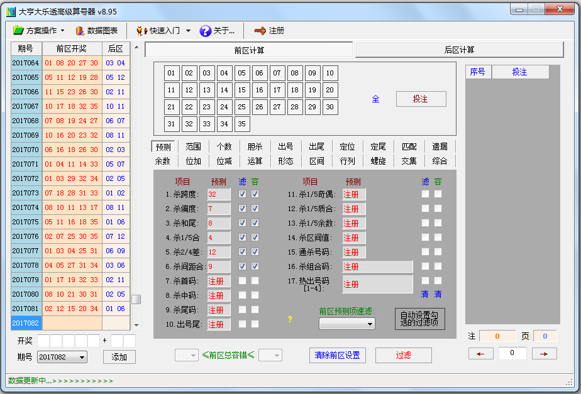Screen dimensions: 581x394
Task: Expand the 快速入门 dropdown arrow
Action: coord(188,31)
